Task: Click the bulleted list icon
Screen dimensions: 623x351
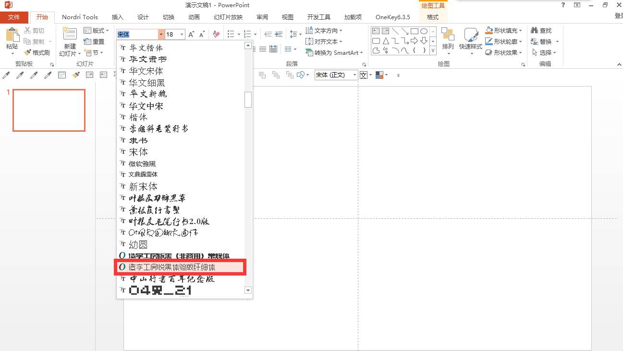Action: point(231,35)
